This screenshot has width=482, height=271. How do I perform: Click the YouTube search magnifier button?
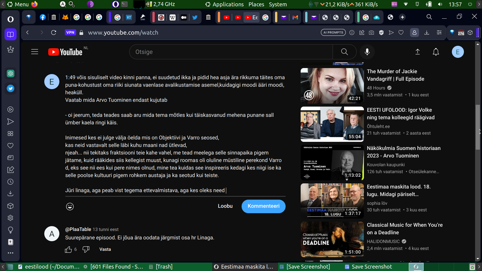pyautogui.click(x=344, y=52)
